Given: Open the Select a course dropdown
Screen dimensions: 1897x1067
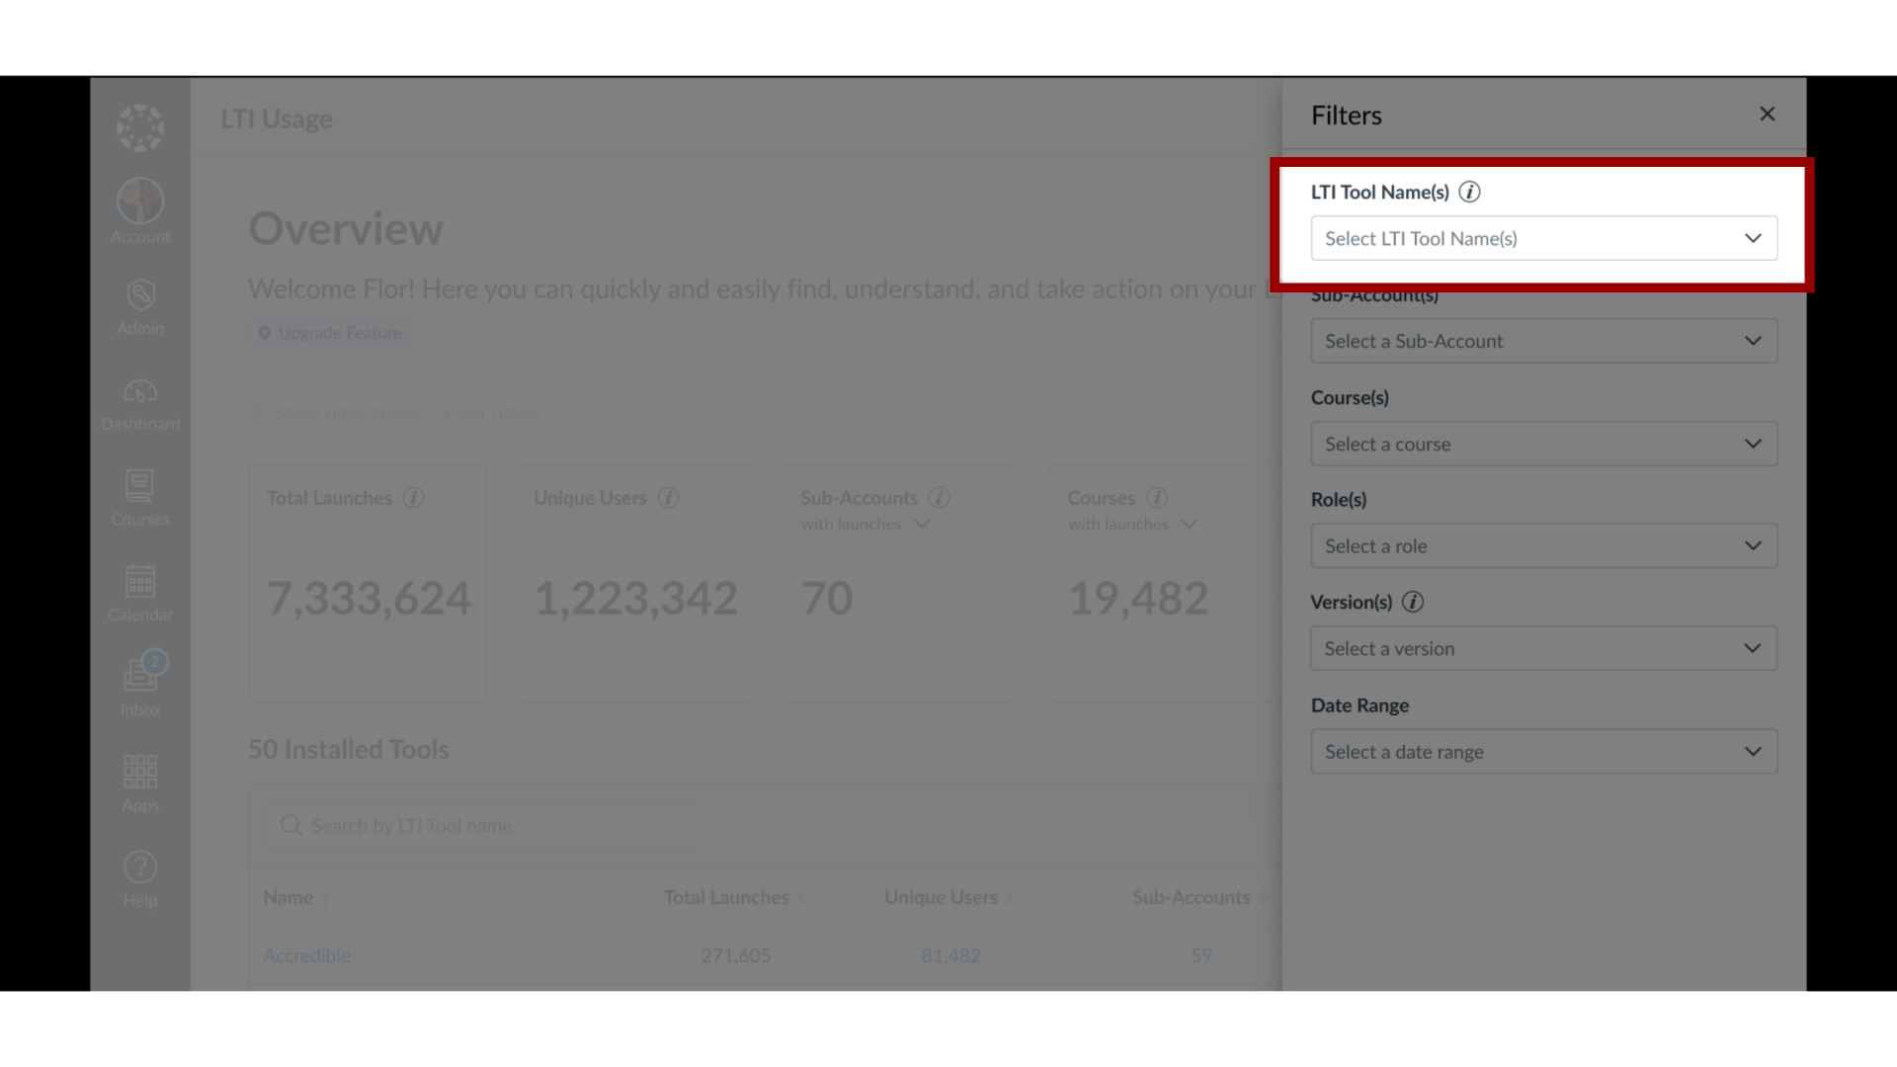Looking at the screenshot, I should pos(1543,444).
